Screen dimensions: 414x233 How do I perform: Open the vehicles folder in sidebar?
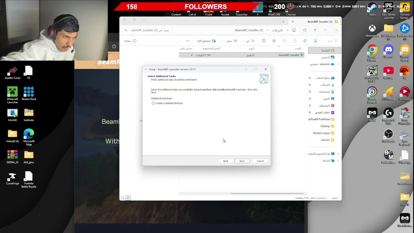(327, 140)
